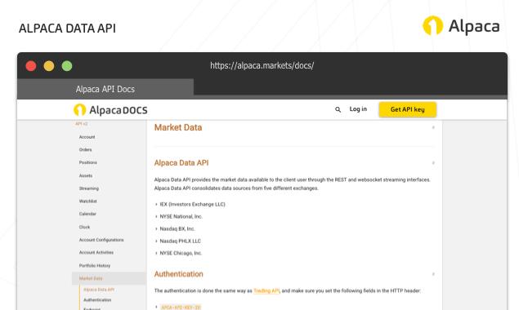Switch to Alpaca API Docs tab
This screenshot has height=310, width=519.
(x=105, y=89)
